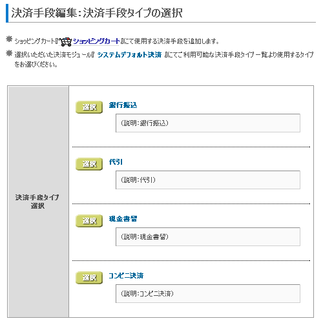Pick コンビニ決済 via its 選択 button
This screenshot has width=323, height=323.
coord(89,278)
